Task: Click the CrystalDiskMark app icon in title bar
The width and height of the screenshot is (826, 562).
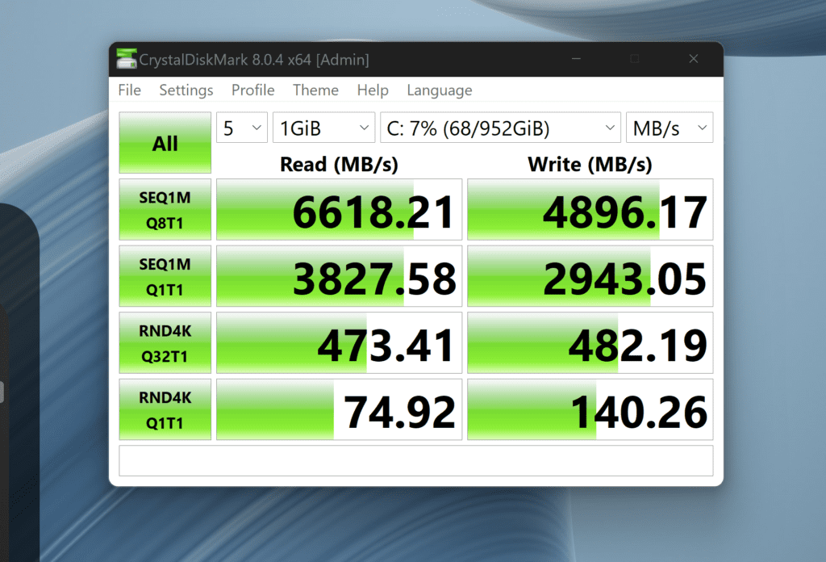Action: [127, 58]
